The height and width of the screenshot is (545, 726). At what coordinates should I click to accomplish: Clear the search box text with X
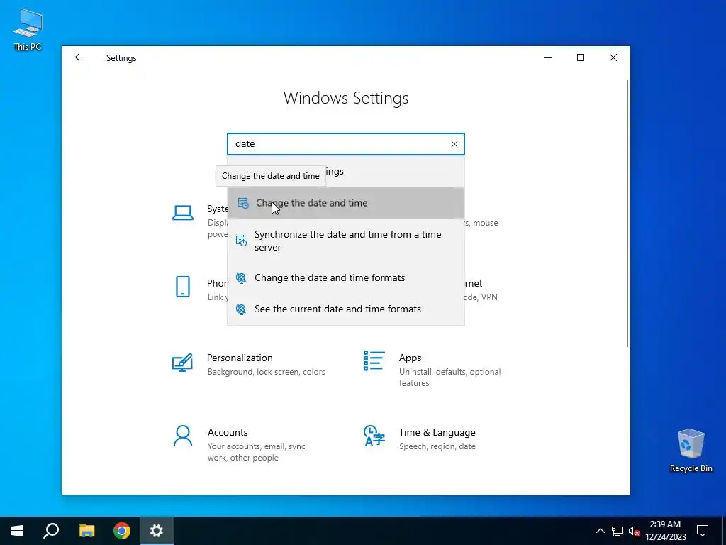tap(454, 144)
